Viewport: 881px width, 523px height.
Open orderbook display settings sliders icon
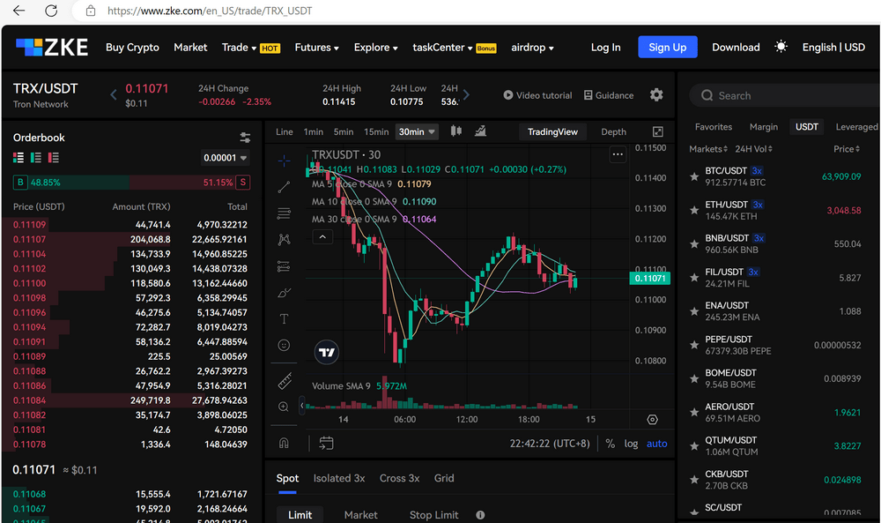coord(245,138)
